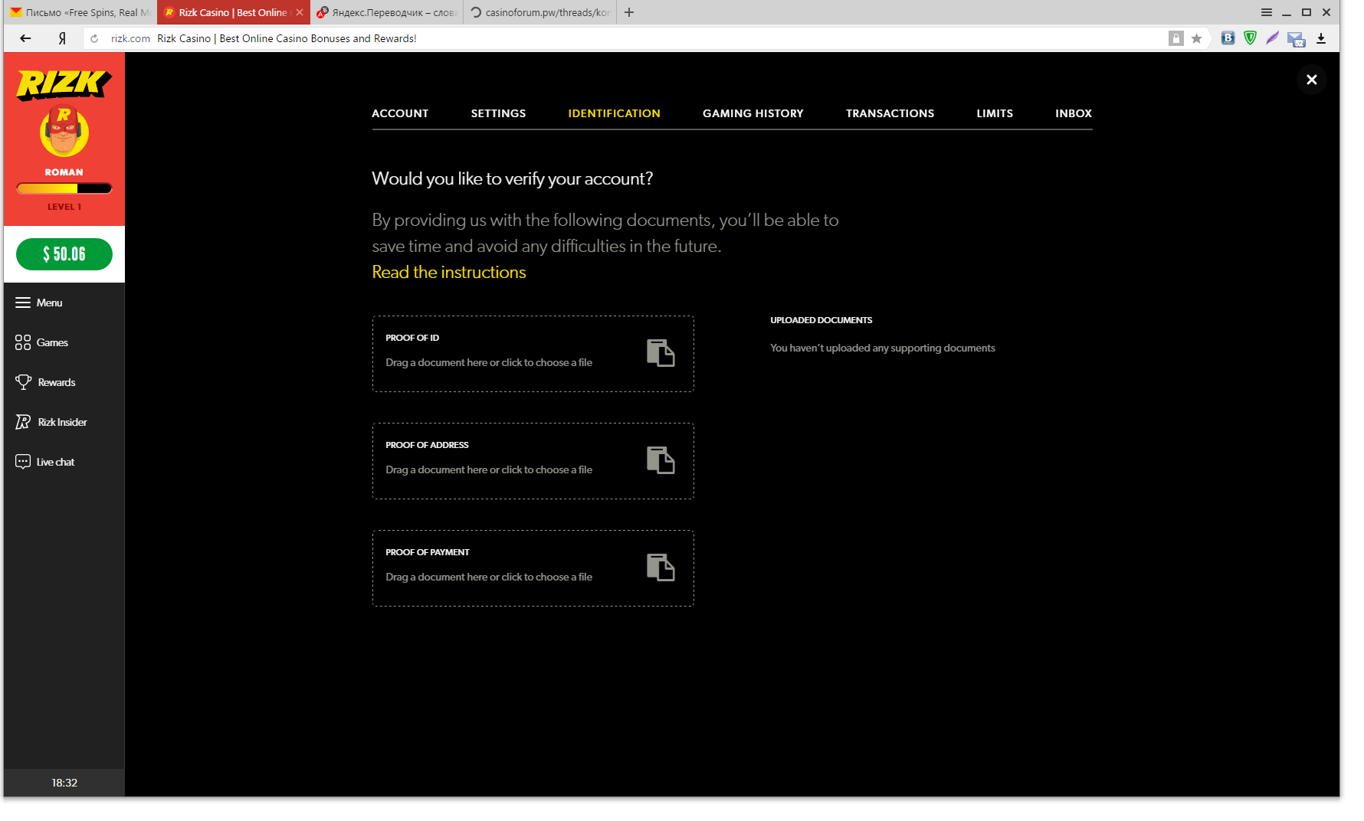The image size is (1364, 821).
Task: Click the Proof of Payment upload document icon
Action: pos(660,568)
